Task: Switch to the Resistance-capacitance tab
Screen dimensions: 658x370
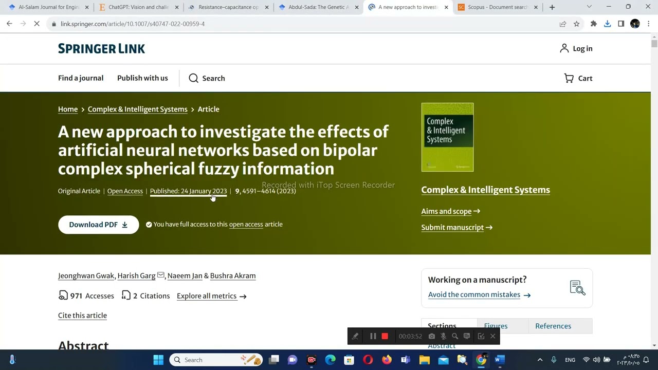Action: [228, 7]
